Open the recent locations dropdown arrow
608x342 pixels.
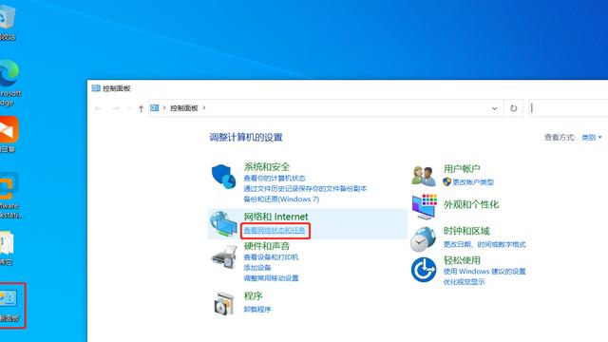tap(129, 108)
